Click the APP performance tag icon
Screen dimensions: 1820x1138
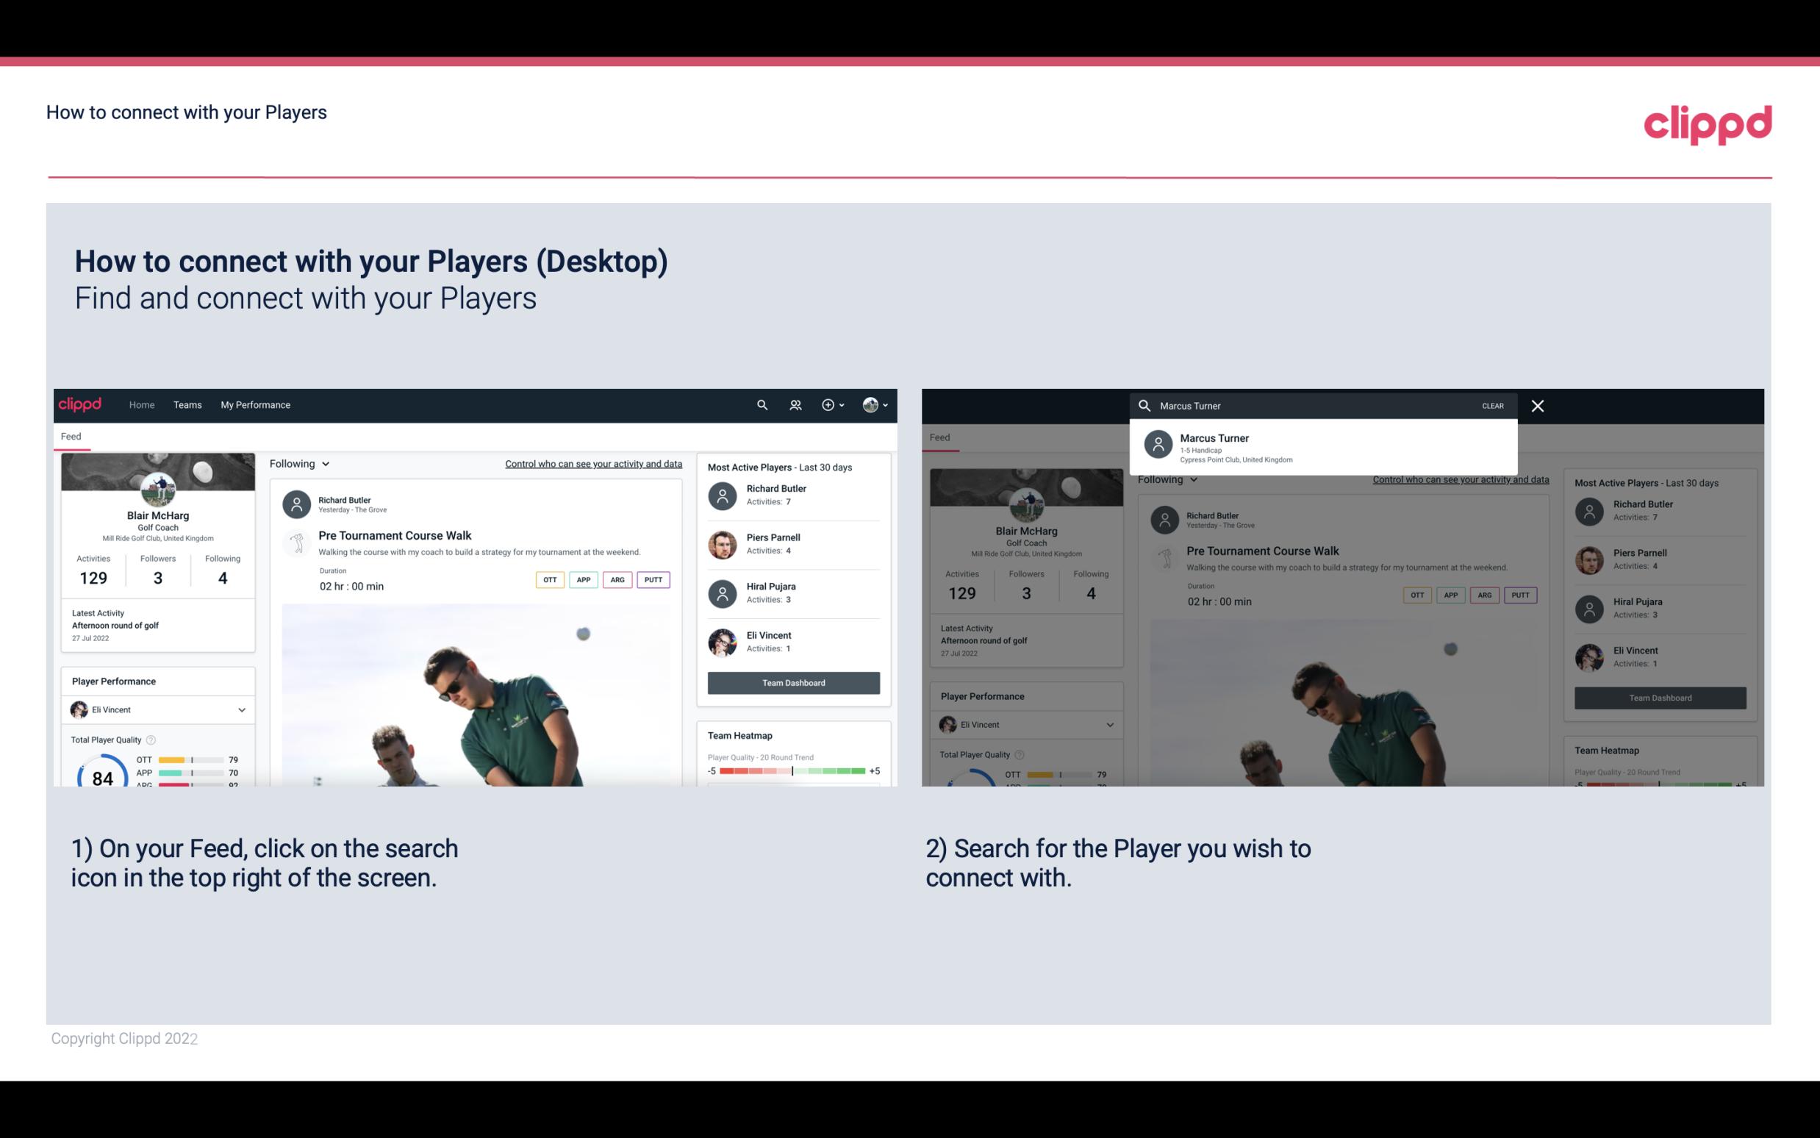click(581, 578)
